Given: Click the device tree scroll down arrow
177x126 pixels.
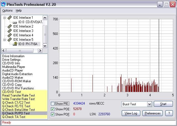Looking at the screenshot, I should [45, 46].
